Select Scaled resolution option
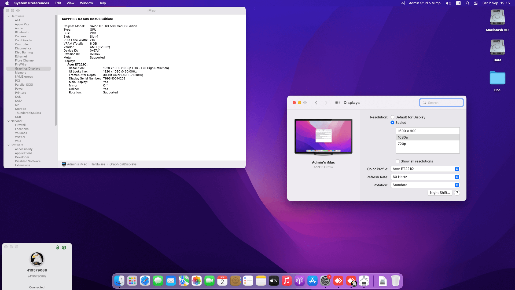The width and height of the screenshot is (515, 290). click(392, 122)
